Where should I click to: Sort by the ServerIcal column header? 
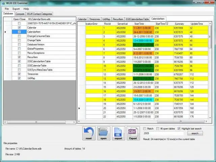(124, 24)
